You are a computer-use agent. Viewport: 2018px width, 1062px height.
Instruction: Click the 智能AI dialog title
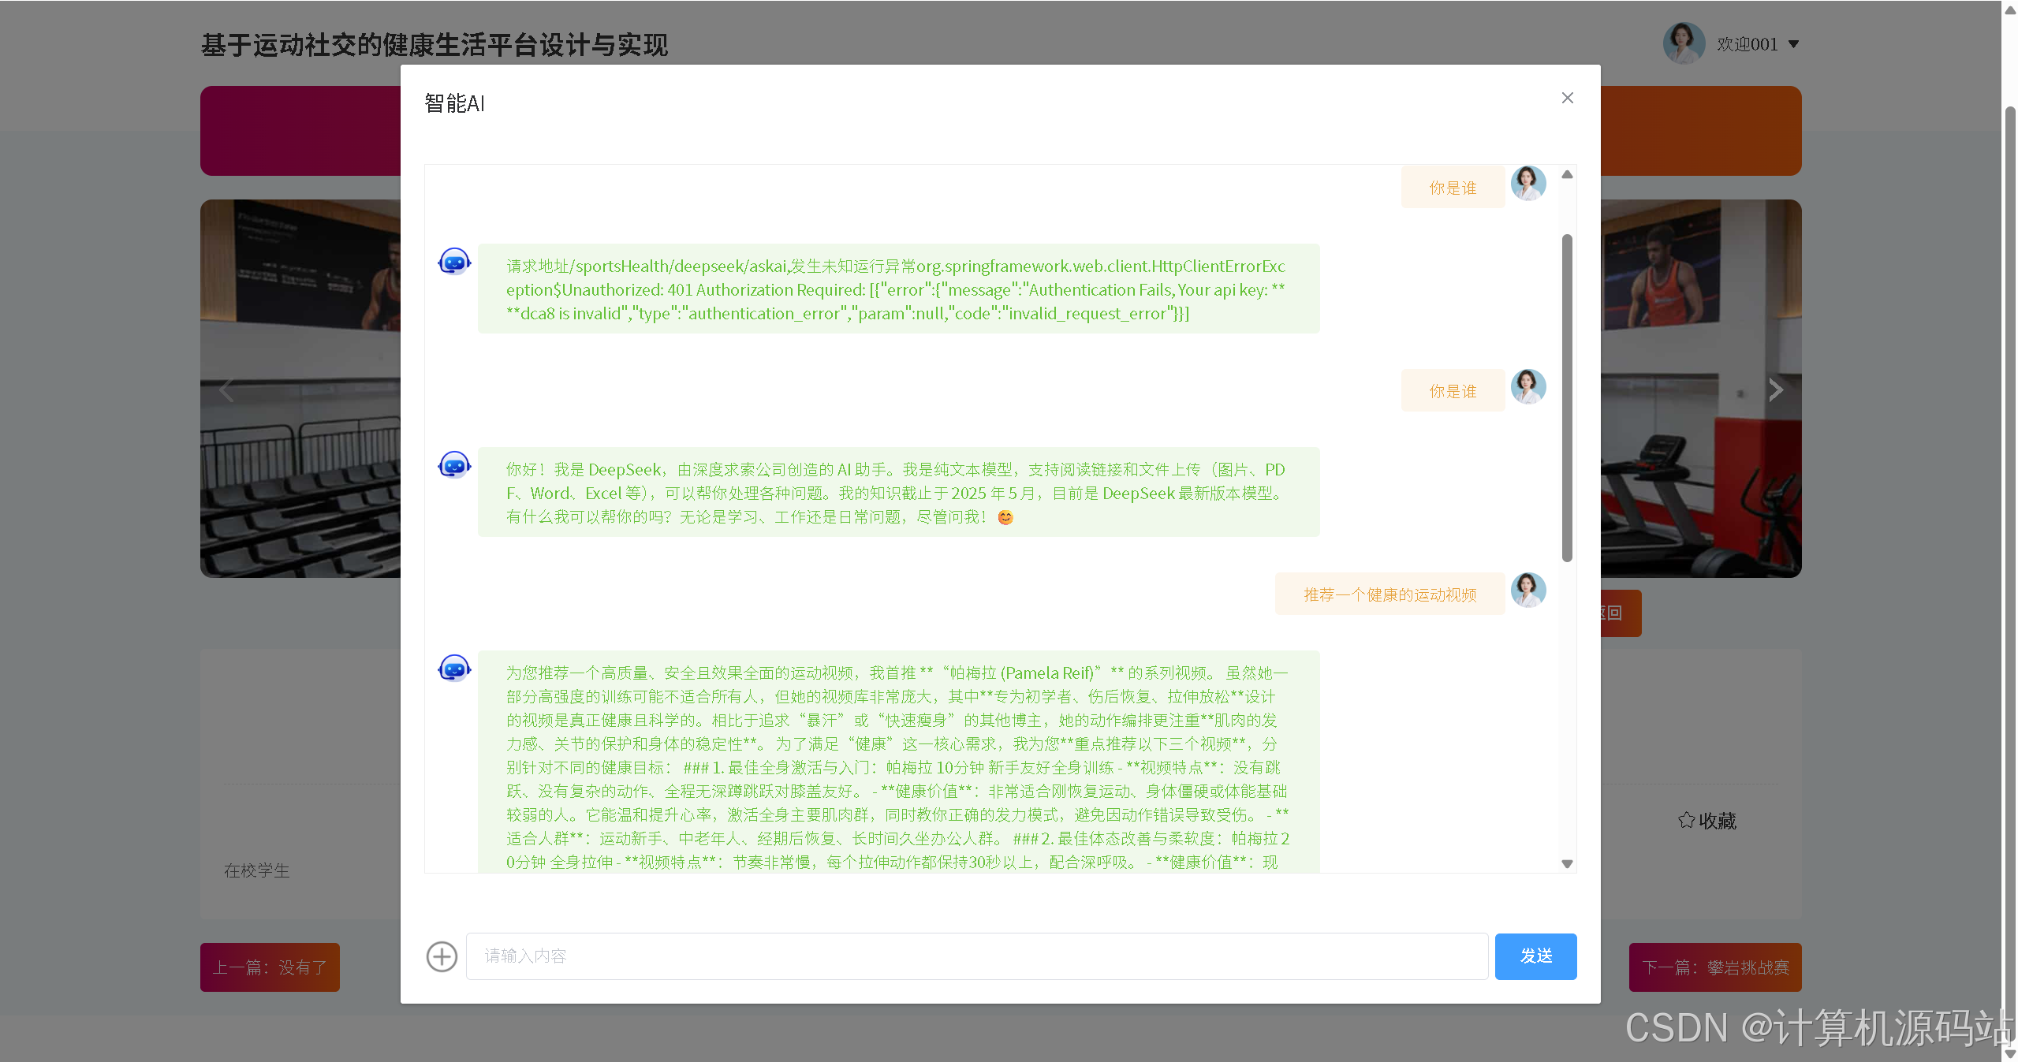(x=454, y=103)
